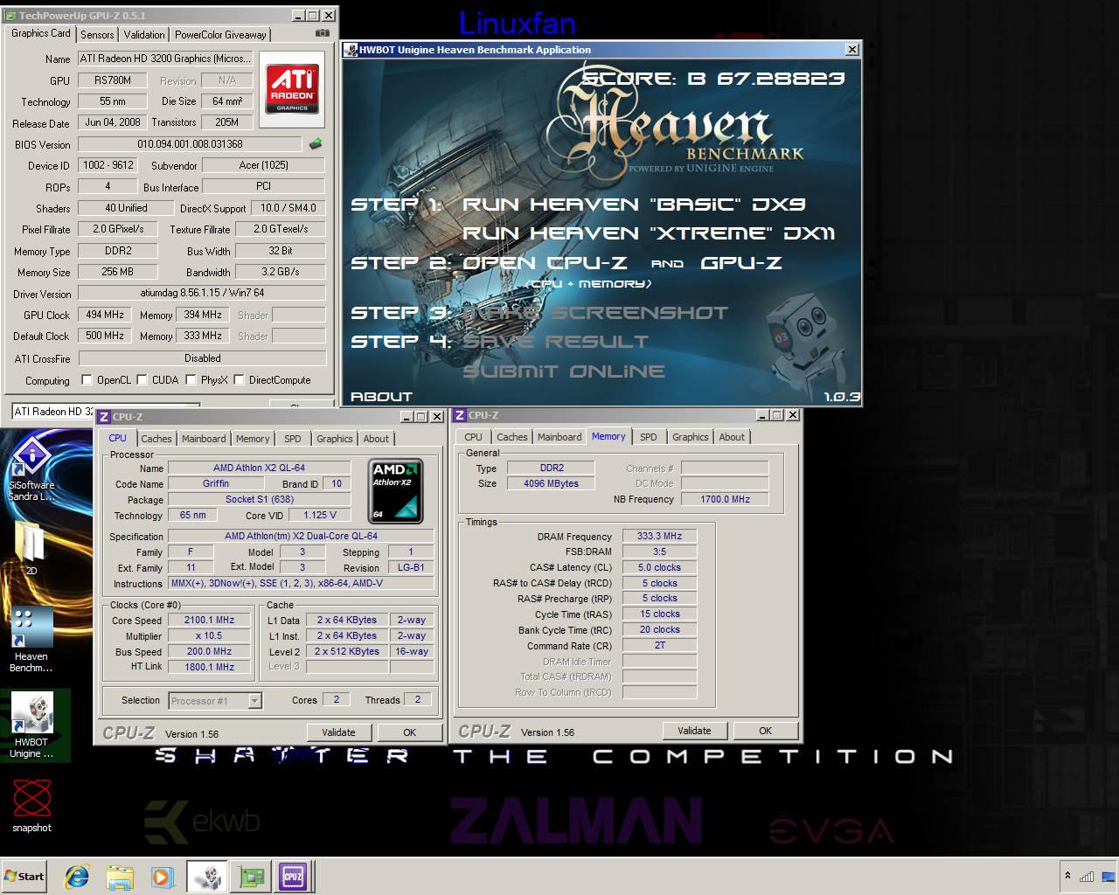Click GPU-Z link in Step 2
Screen dimensions: 1119x895
741,263
